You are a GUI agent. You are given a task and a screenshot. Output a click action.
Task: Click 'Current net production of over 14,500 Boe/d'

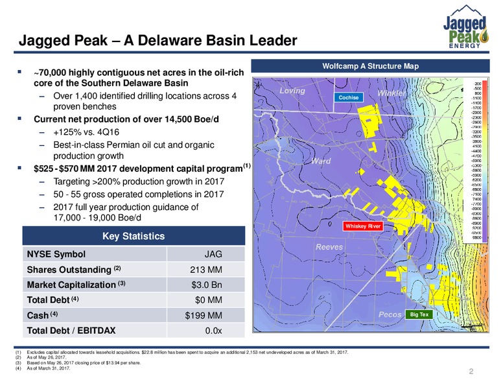coord(126,119)
